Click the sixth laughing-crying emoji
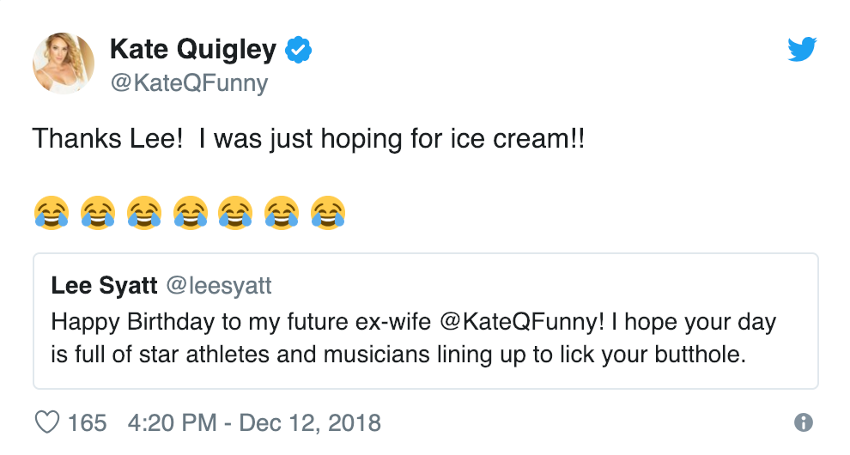Viewport: 850px width, 455px height. tap(282, 211)
